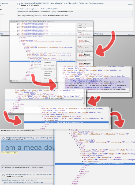Follow the Quote from: drawingthesun link
This screenshot has height=185, width=135.
[37, 9]
